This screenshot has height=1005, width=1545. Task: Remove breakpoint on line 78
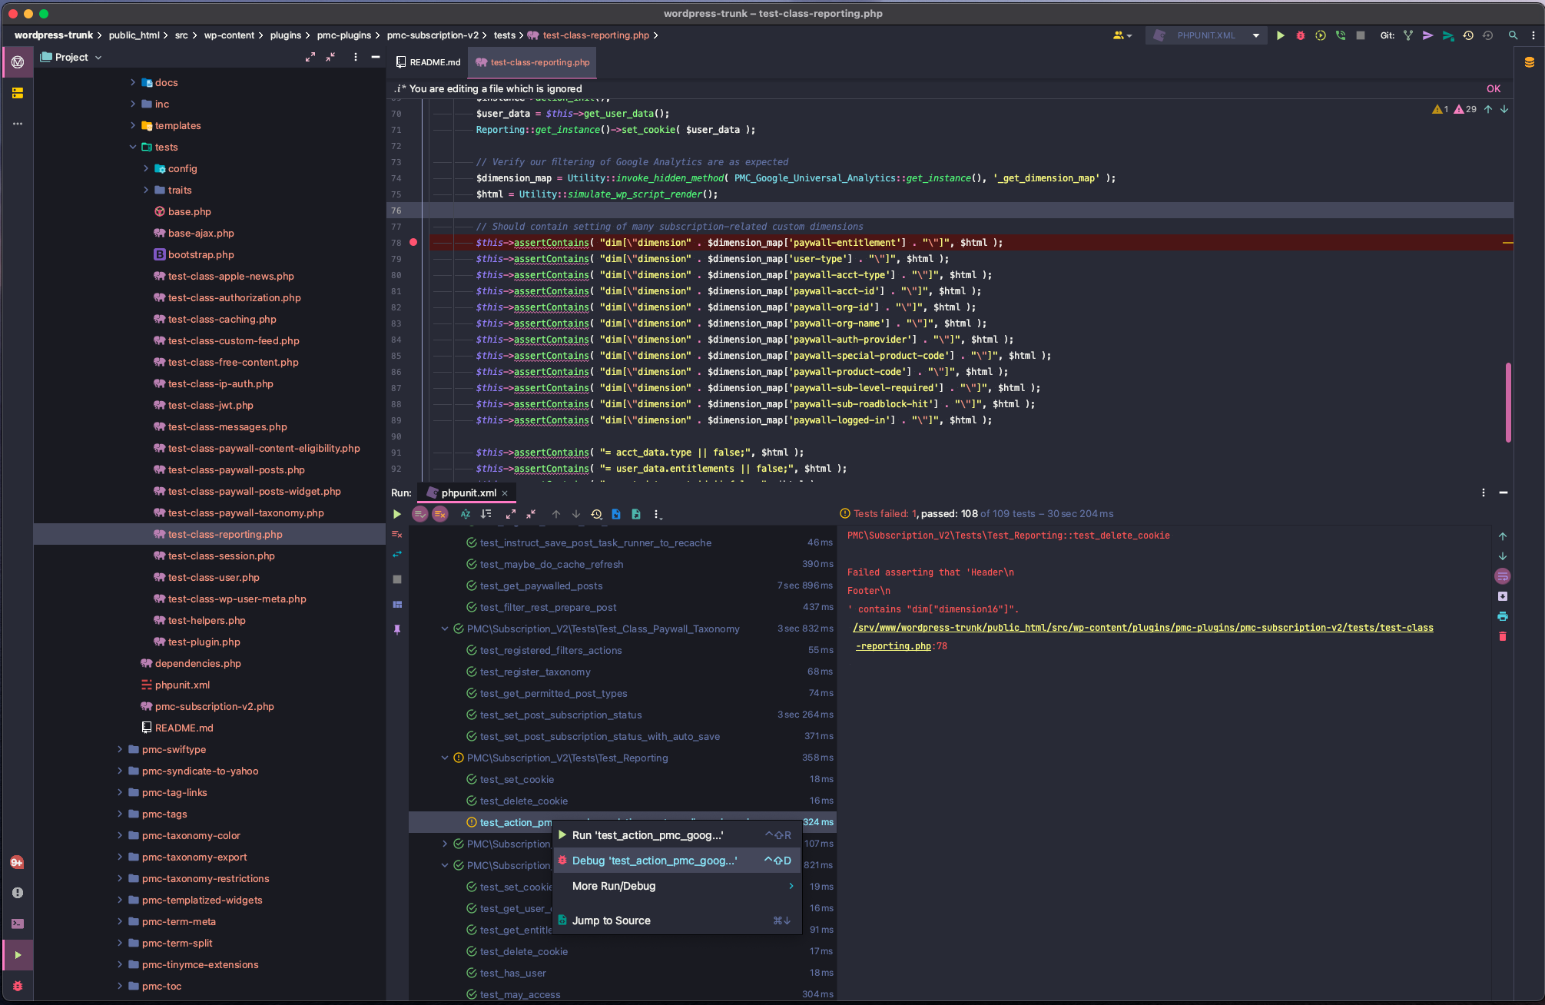pos(413,242)
